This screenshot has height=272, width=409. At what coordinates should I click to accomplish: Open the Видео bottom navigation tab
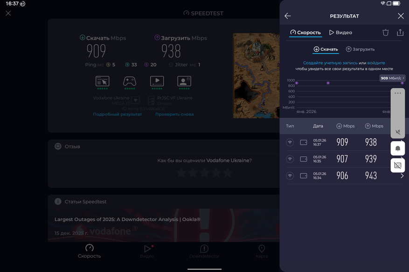147,252
